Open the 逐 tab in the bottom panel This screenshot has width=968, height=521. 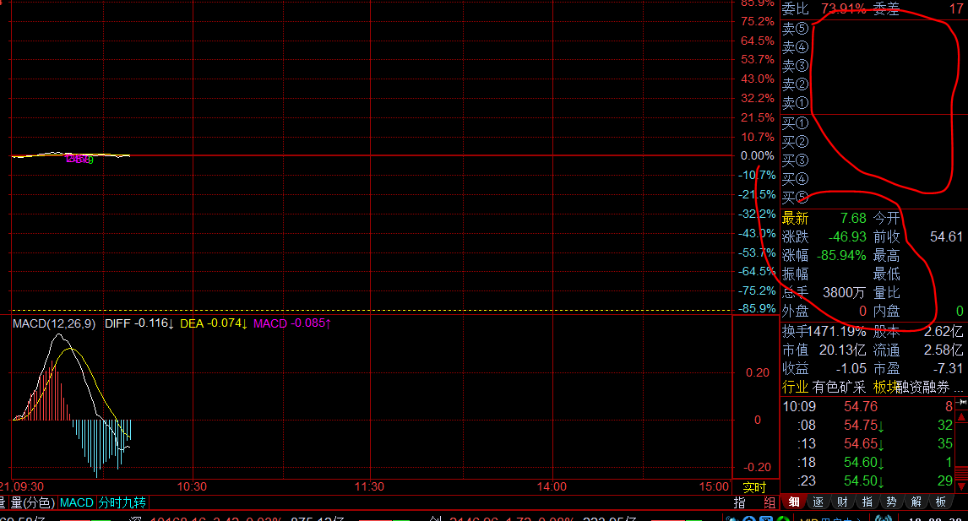pos(818,502)
